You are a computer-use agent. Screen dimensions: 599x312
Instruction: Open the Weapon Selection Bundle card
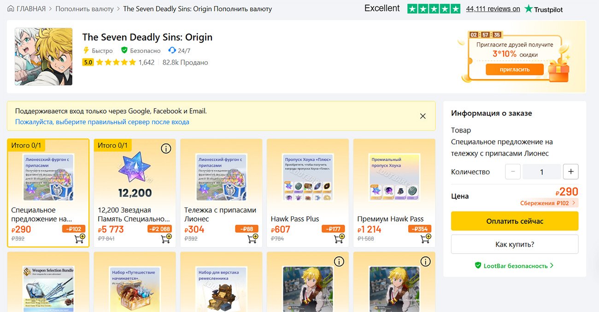[x=48, y=282]
